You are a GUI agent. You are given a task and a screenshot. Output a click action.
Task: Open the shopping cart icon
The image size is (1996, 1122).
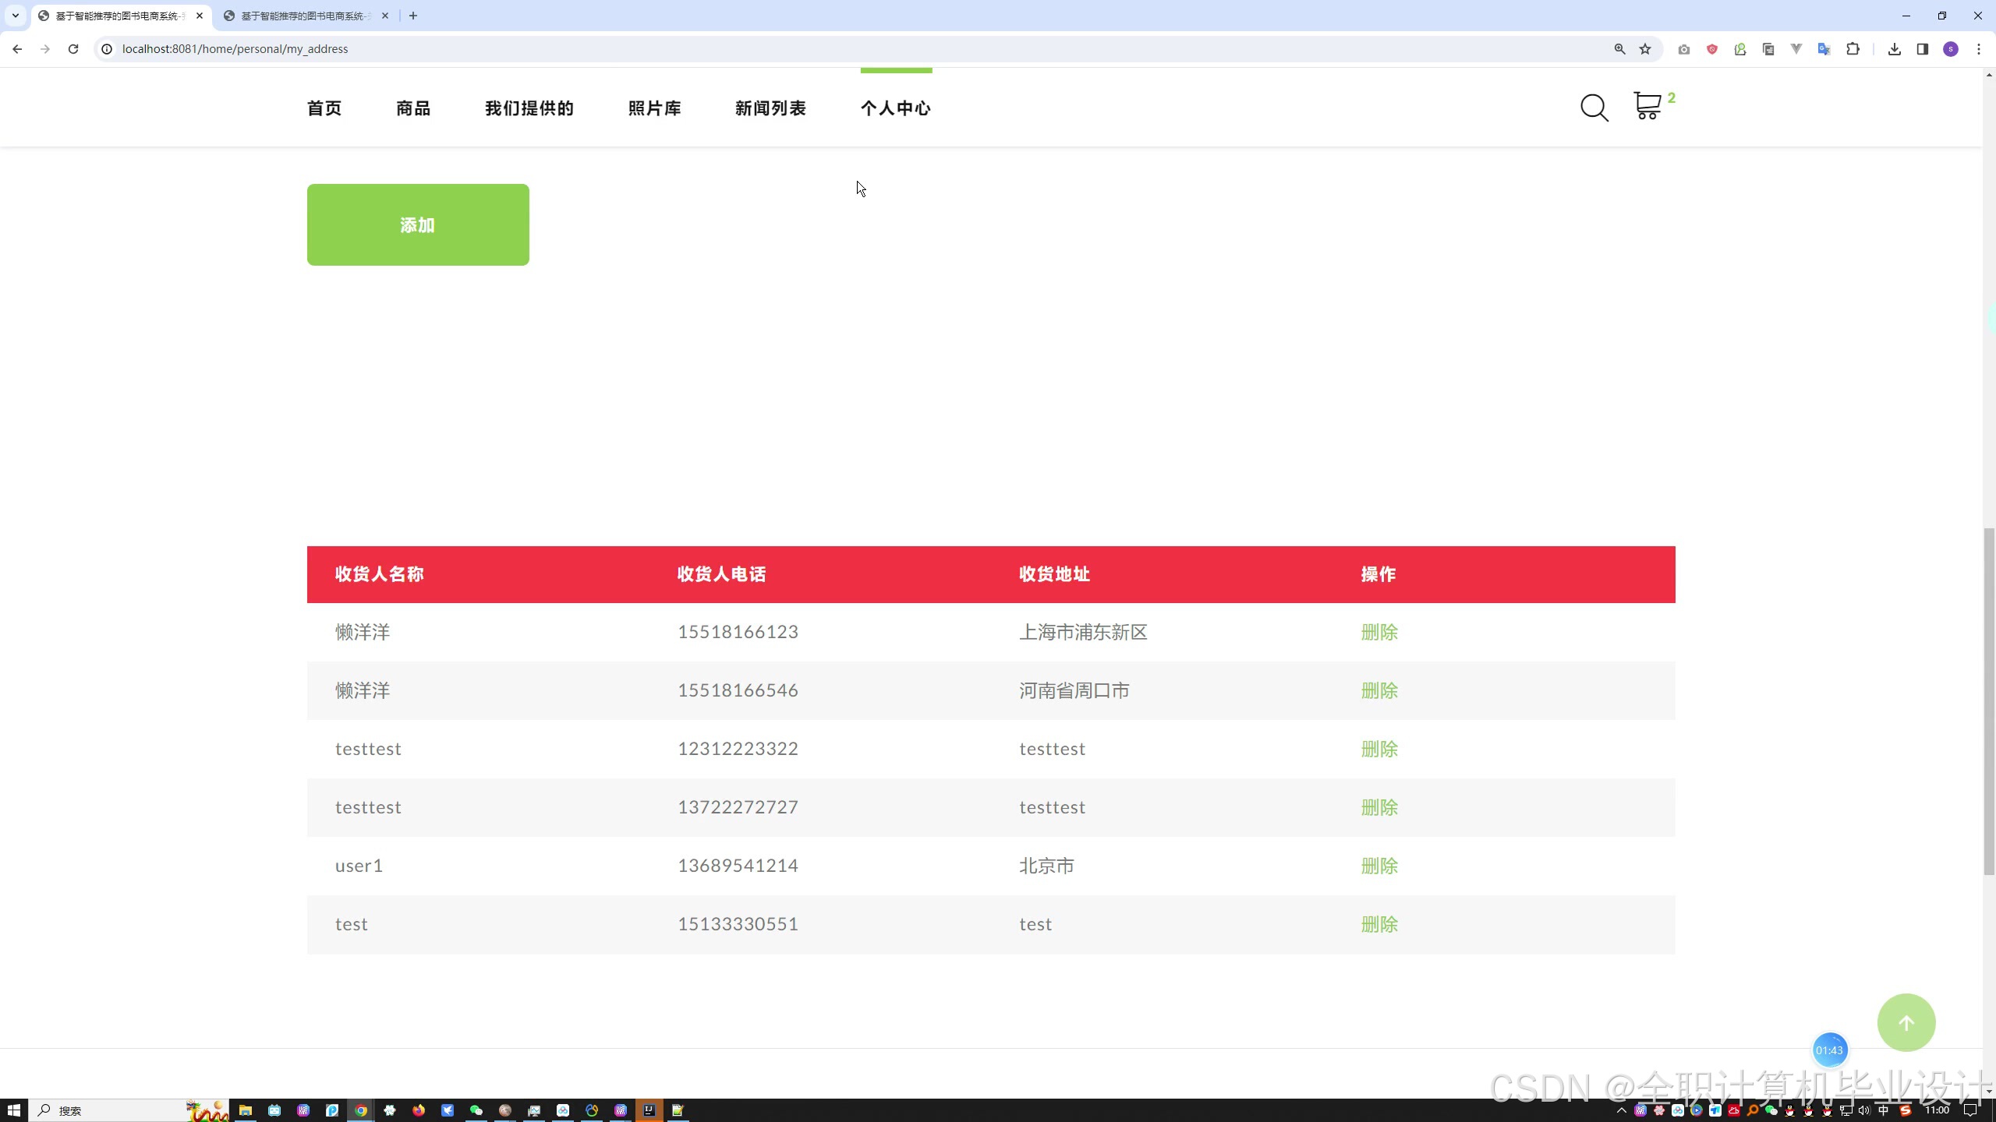[1647, 106]
